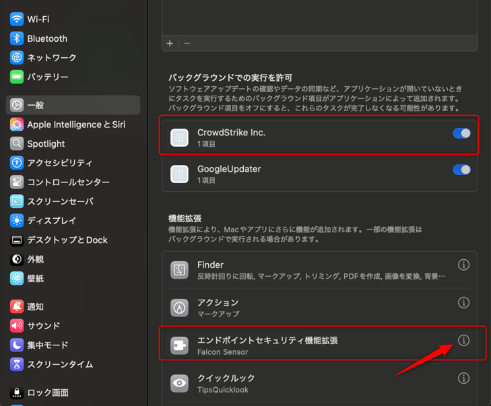Click the TipsQuicklook subtitle text
This screenshot has width=491, height=406.
(223, 390)
